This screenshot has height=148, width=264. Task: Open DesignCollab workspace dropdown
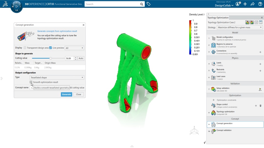224,5
